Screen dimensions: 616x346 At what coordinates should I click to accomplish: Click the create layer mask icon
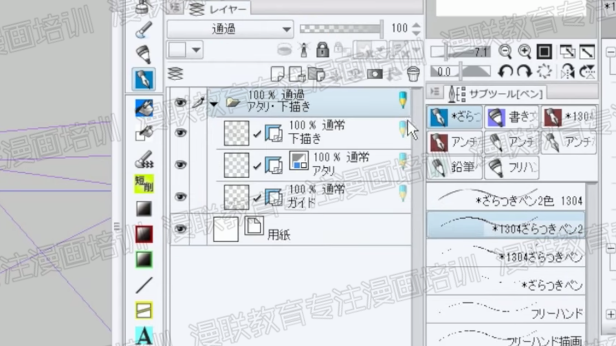[x=375, y=74]
